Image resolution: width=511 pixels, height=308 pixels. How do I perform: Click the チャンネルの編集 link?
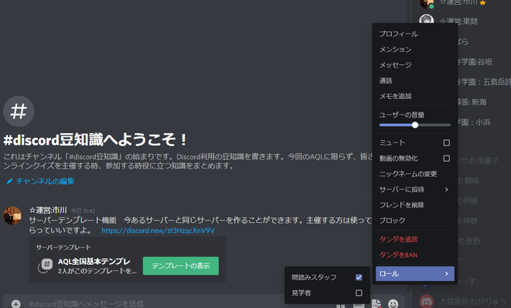point(45,181)
